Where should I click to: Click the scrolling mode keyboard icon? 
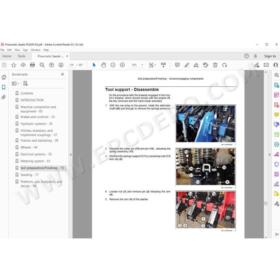[x=163, y=65]
